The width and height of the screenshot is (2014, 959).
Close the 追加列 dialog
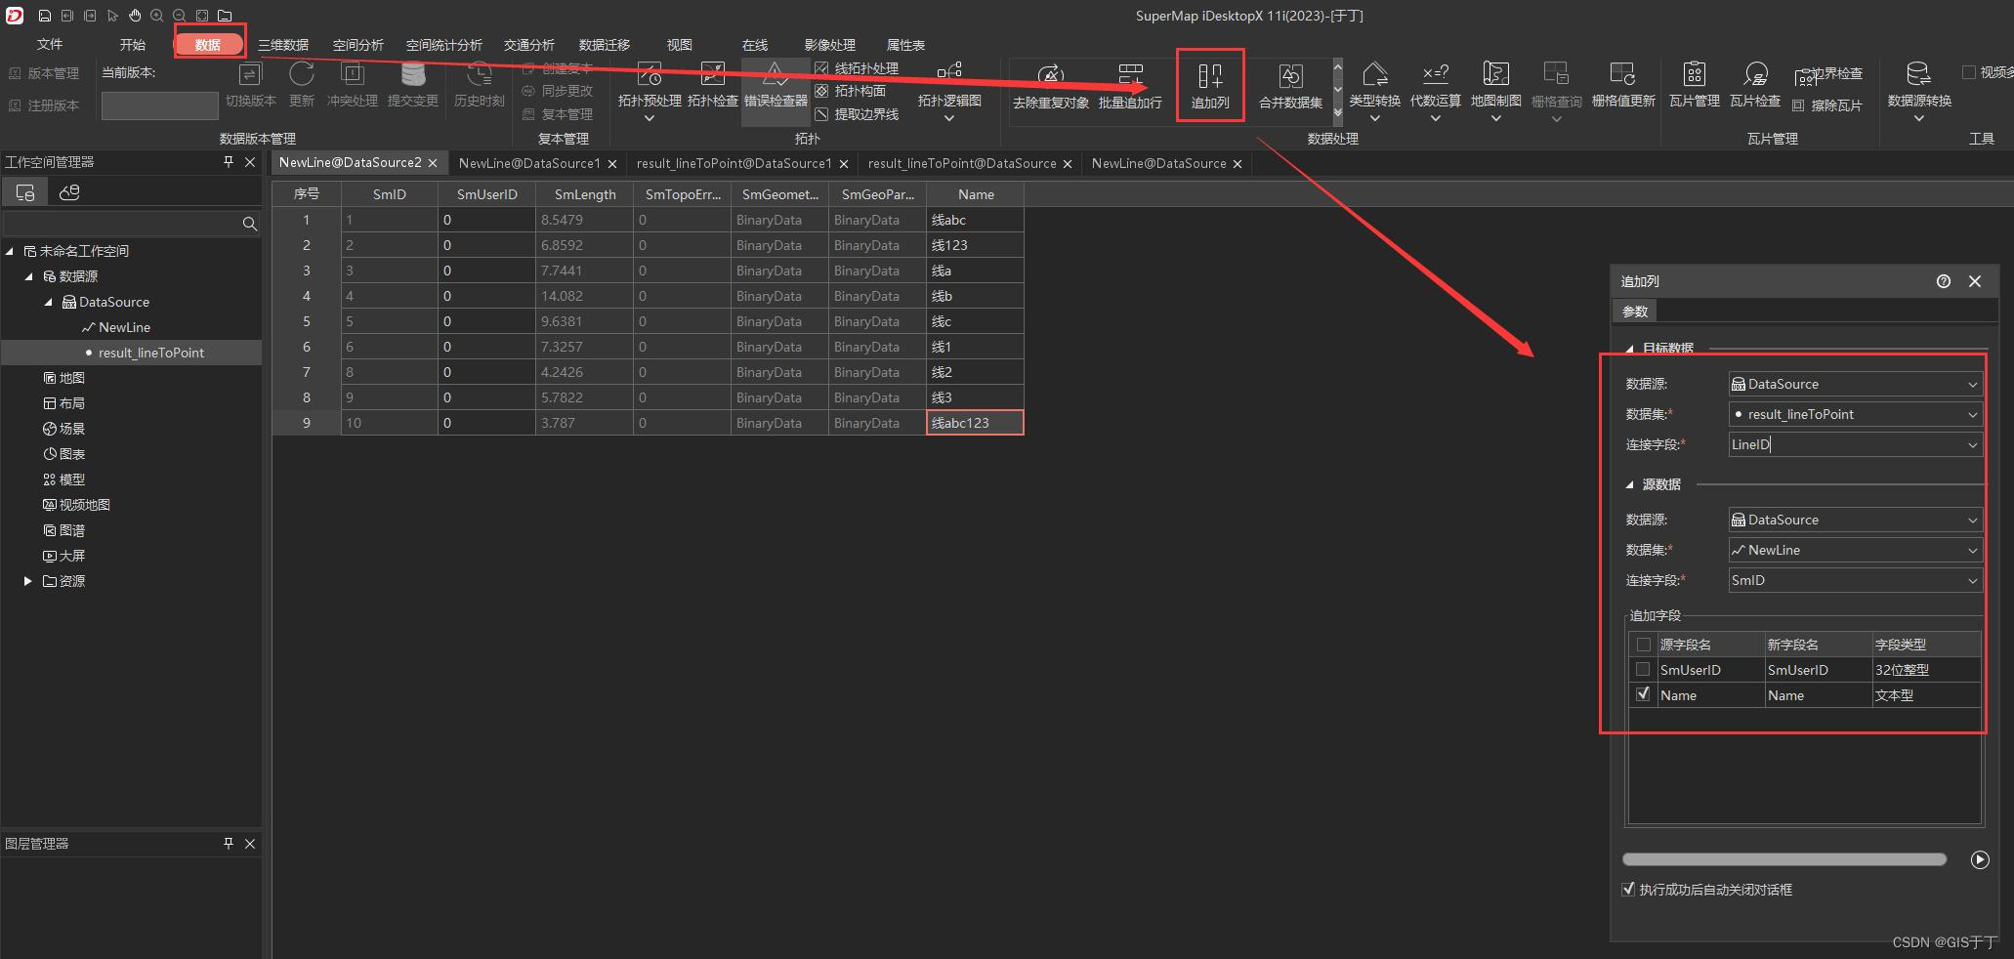pos(1975,281)
